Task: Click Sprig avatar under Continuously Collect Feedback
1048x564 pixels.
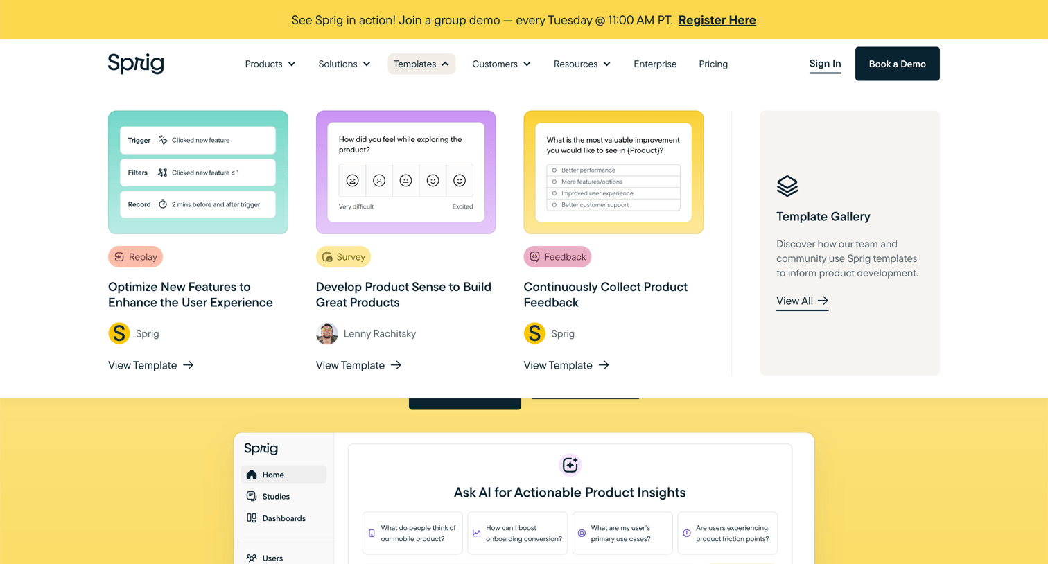Action: [534, 333]
